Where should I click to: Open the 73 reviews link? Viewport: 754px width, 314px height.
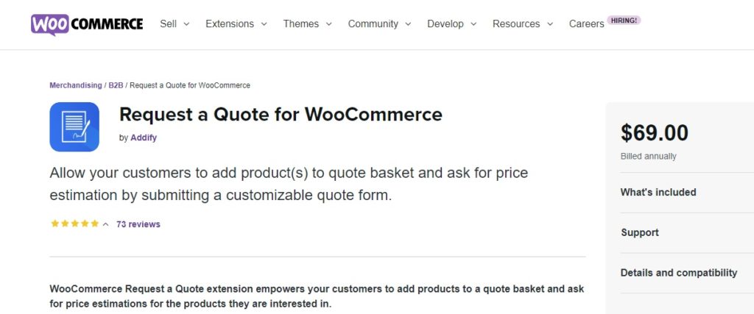[x=138, y=224]
